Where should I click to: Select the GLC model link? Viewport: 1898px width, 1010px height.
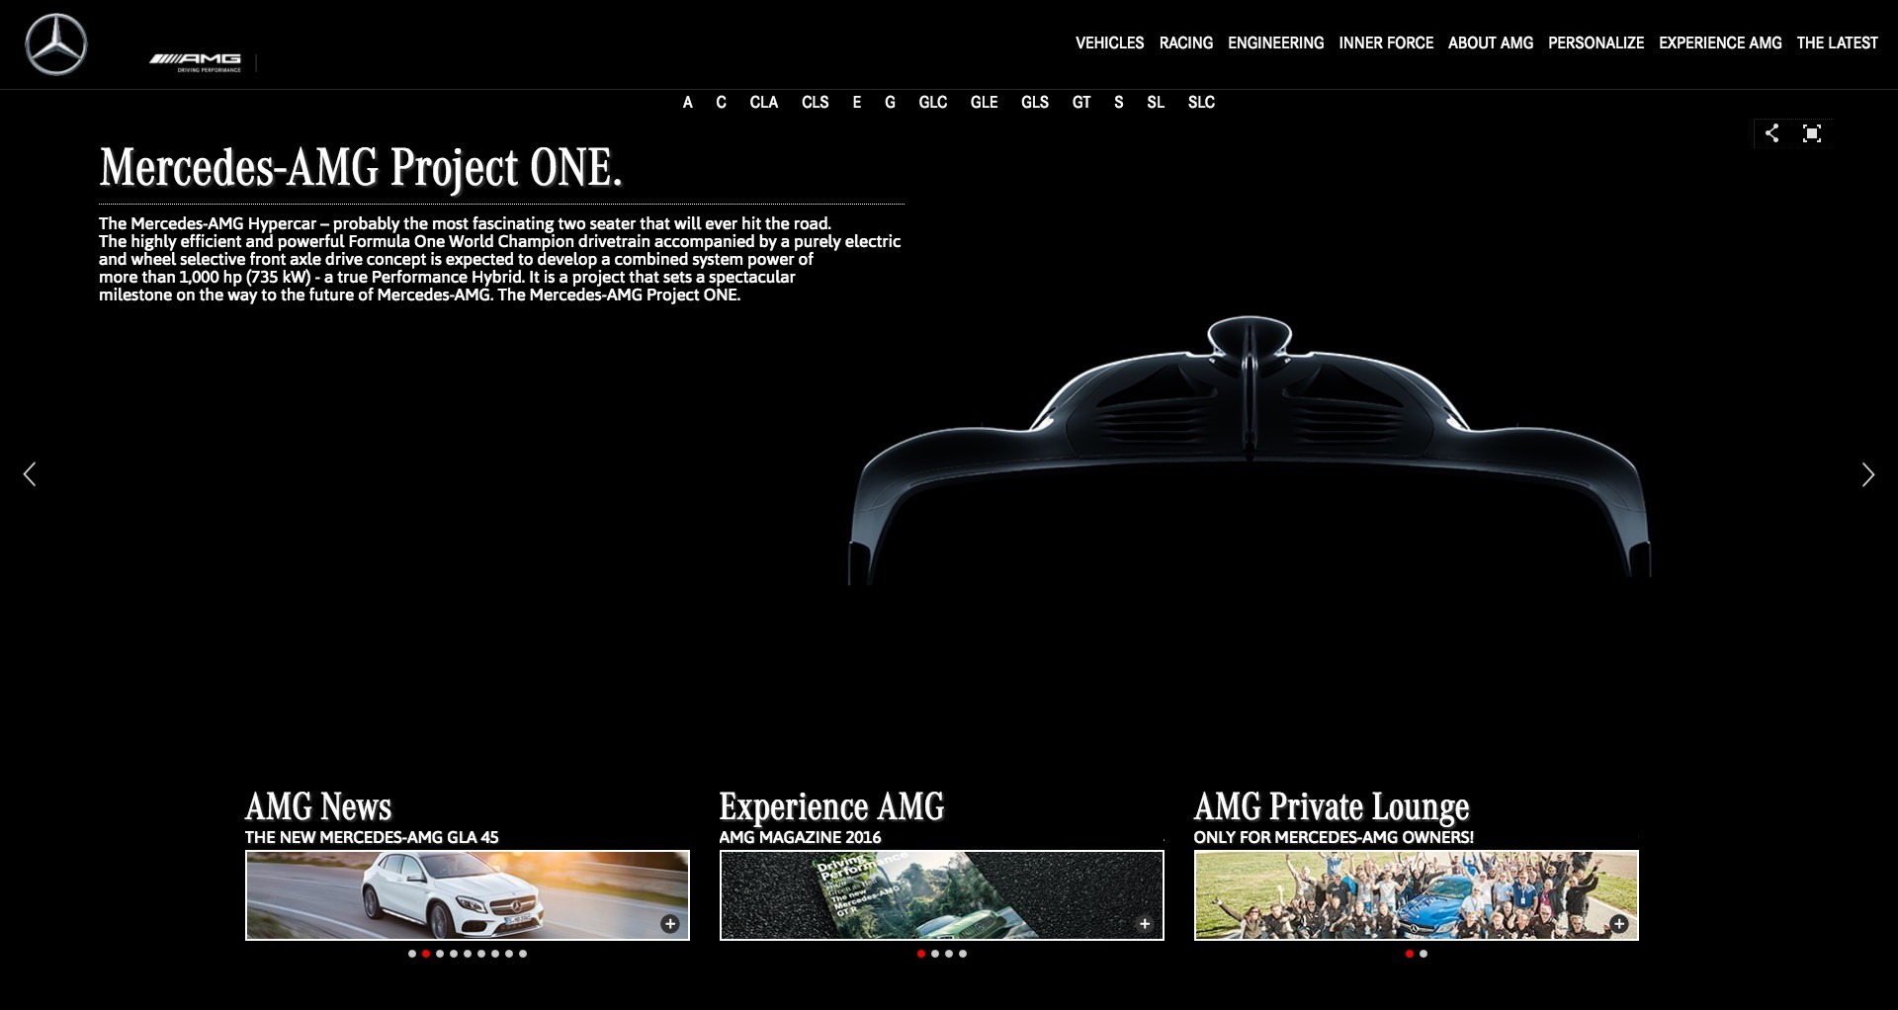(x=932, y=103)
